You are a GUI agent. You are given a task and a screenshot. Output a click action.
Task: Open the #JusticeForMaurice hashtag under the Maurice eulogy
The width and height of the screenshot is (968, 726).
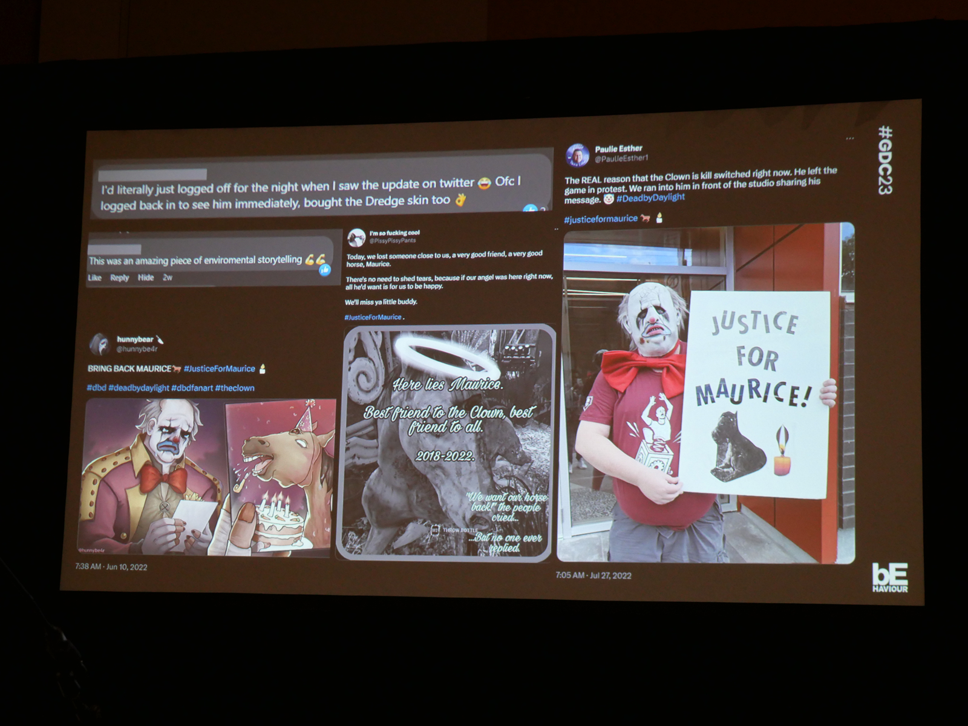[373, 317]
